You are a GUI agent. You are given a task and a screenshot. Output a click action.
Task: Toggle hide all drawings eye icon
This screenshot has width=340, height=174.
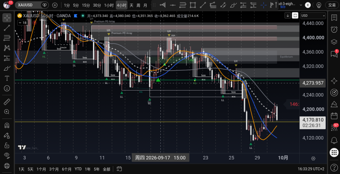coord(7,155)
